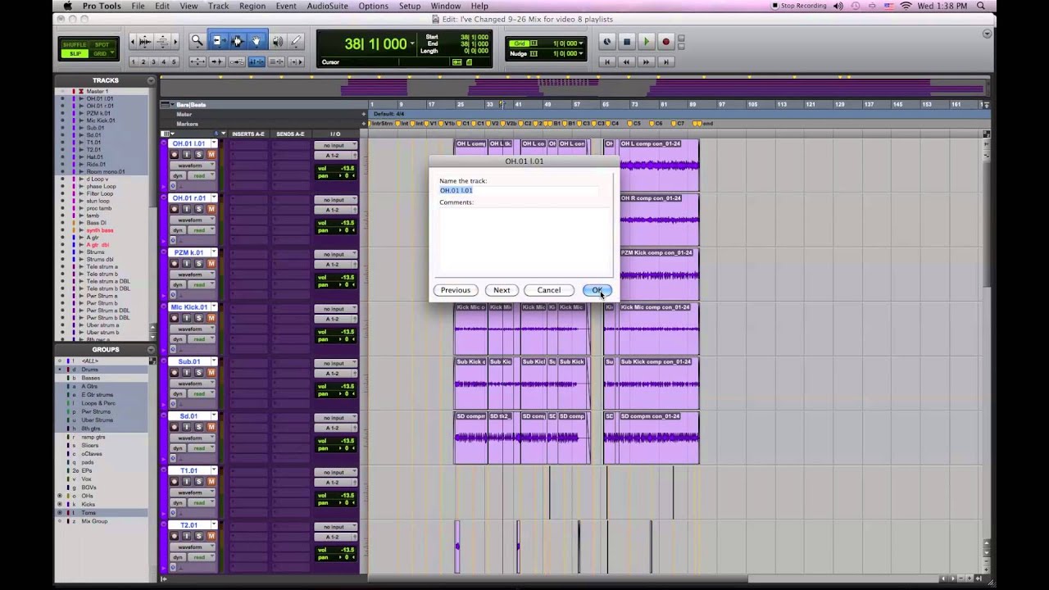Click Next in the track name dialog
This screenshot has height=590, width=1049.
pos(502,290)
